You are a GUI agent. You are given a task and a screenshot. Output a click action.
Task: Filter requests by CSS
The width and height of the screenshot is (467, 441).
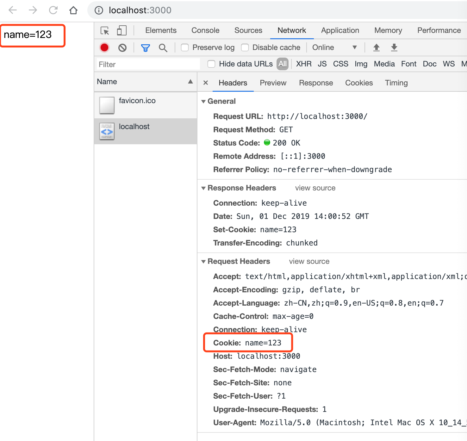point(341,64)
